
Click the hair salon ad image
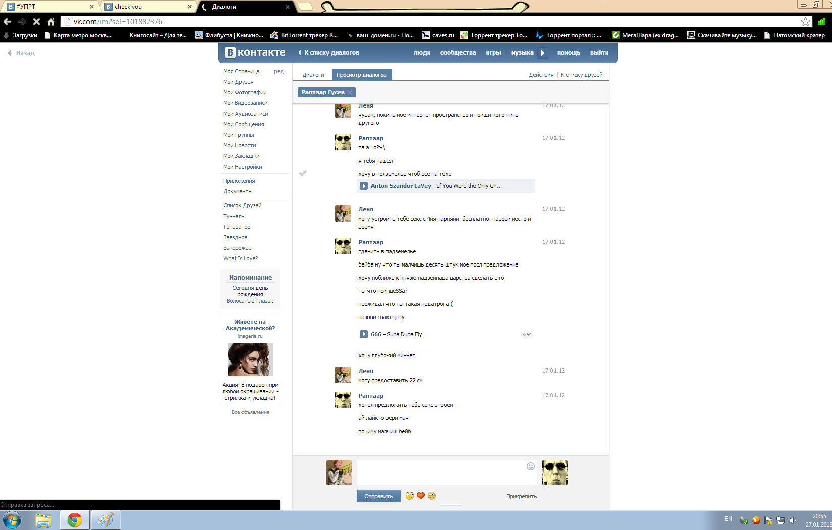(x=250, y=359)
